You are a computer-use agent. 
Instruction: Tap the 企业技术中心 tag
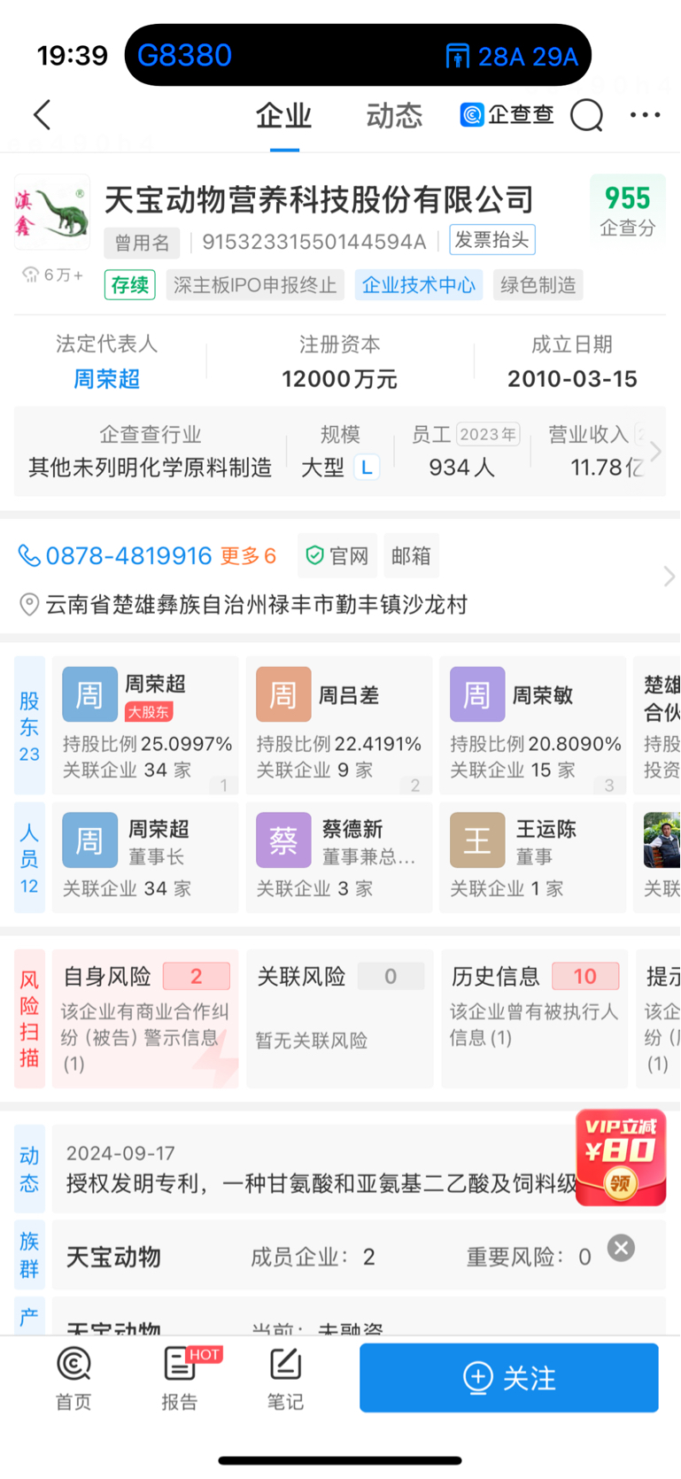click(x=419, y=285)
